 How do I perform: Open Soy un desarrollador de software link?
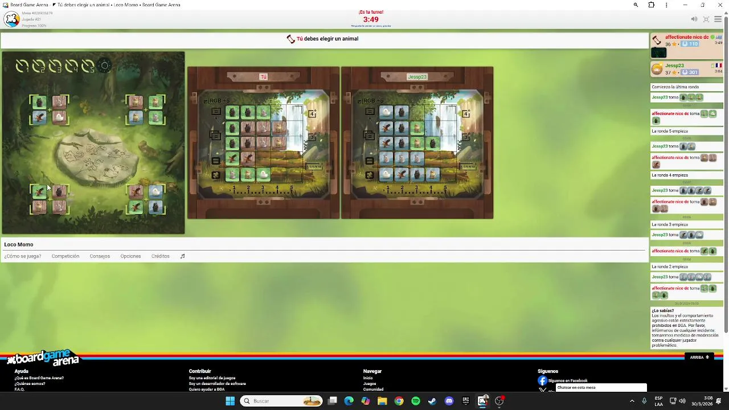[x=218, y=384]
